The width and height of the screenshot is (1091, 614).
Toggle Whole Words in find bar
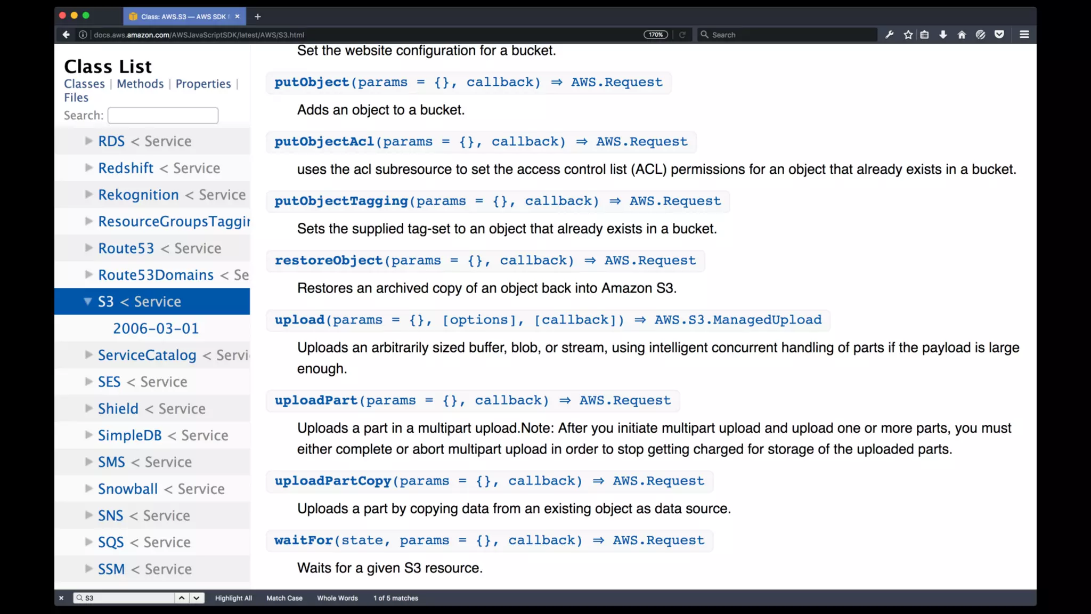pos(337,598)
